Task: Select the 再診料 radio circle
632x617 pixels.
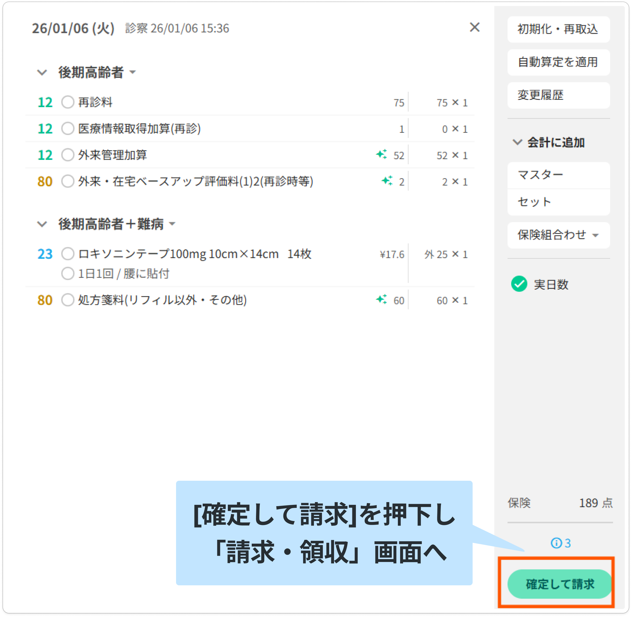Action: pos(68,102)
